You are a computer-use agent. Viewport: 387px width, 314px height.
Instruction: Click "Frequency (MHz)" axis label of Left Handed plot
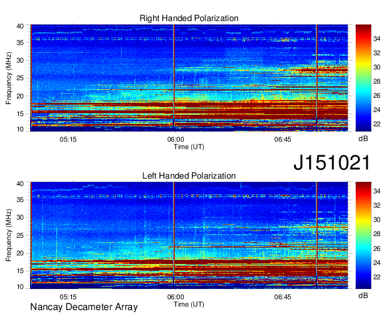coord(9,235)
